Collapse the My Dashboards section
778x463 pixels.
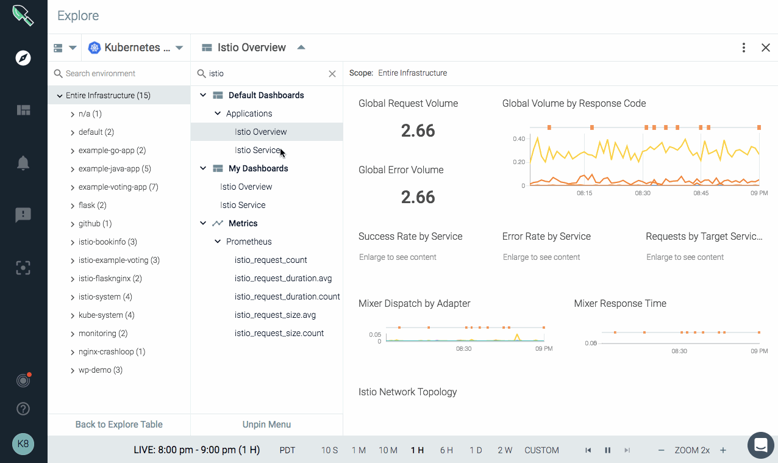click(203, 168)
